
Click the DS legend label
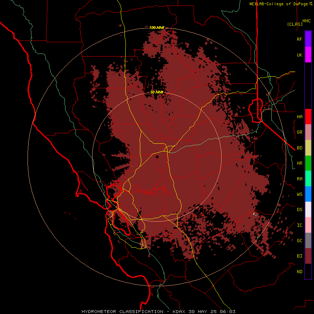click(x=299, y=209)
